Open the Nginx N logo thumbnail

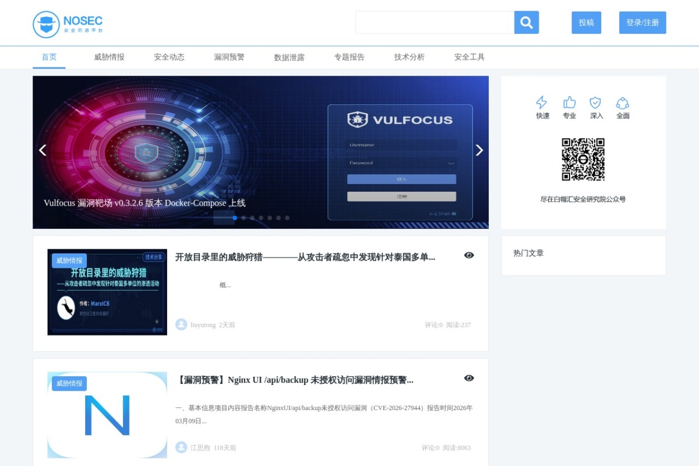click(x=107, y=415)
